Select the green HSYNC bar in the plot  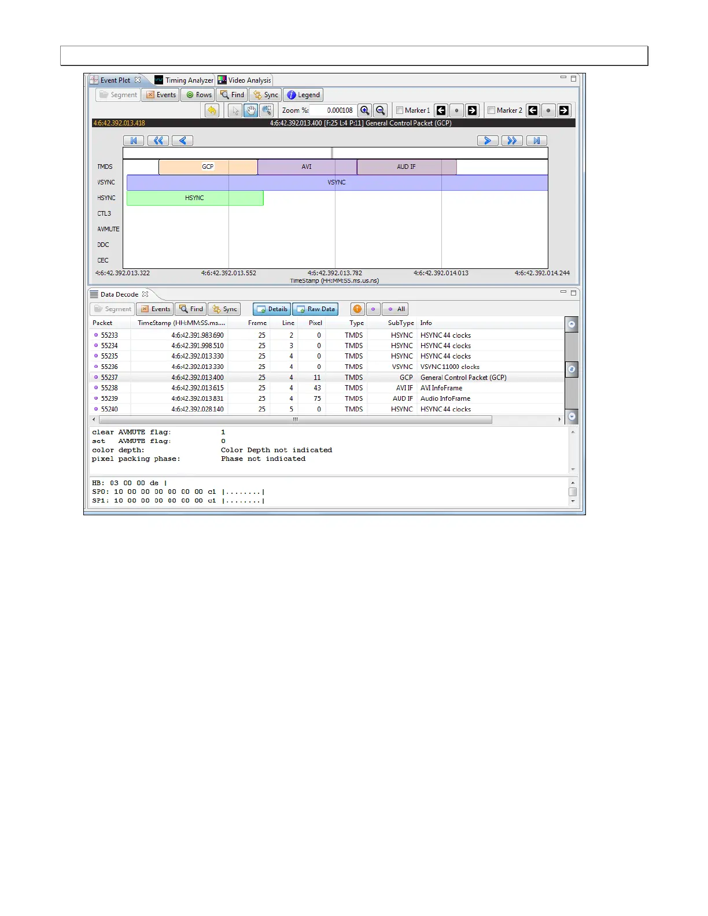pos(195,198)
